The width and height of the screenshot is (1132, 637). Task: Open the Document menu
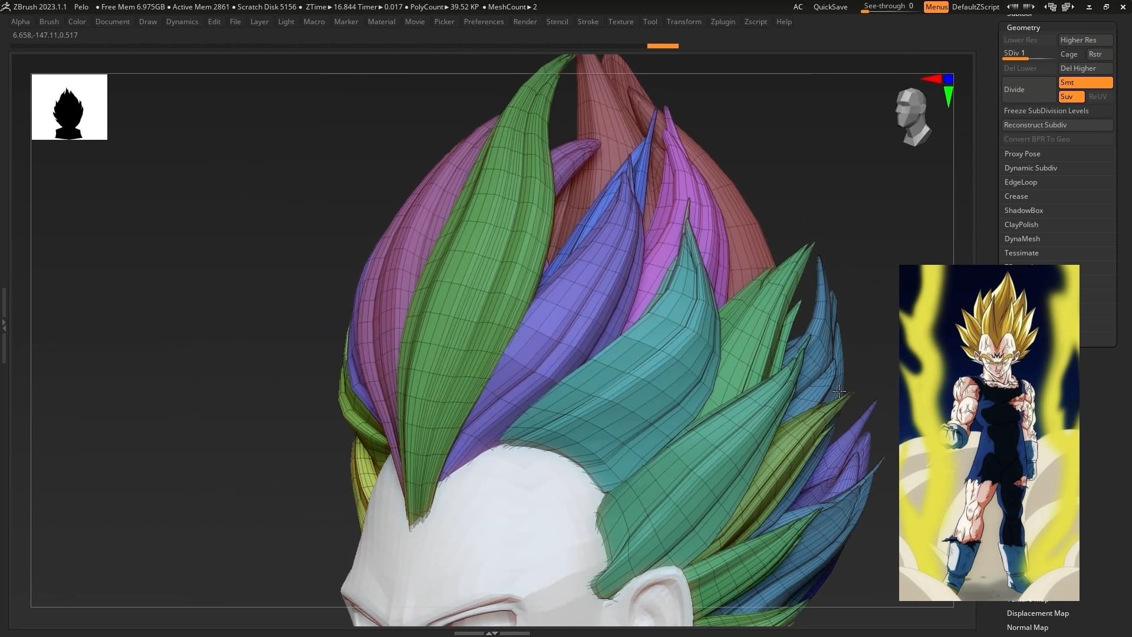click(x=112, y=22)
